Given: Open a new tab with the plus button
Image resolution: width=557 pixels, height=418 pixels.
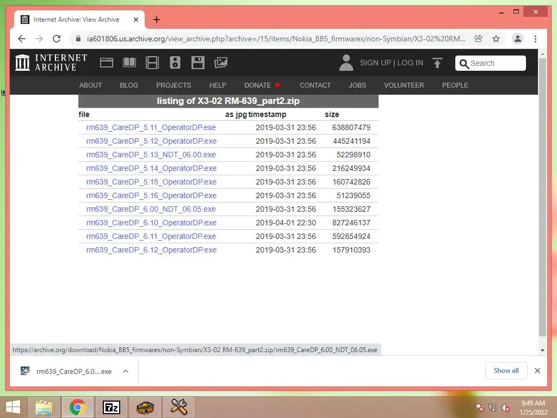Looking at the screenshot, I should click(157, 20).
